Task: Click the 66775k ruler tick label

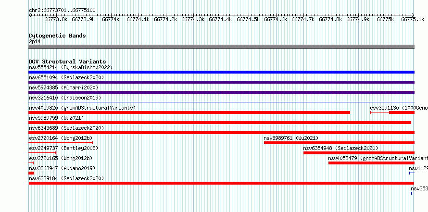Action: pyautogui.click(x=385, y=19)
